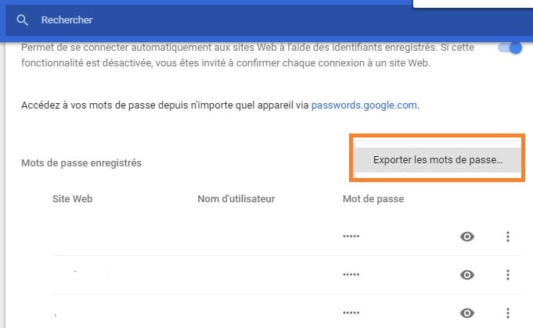Expand options for the third password row
The height and width of the screenshot is (328, 533).
coord(508,313)
